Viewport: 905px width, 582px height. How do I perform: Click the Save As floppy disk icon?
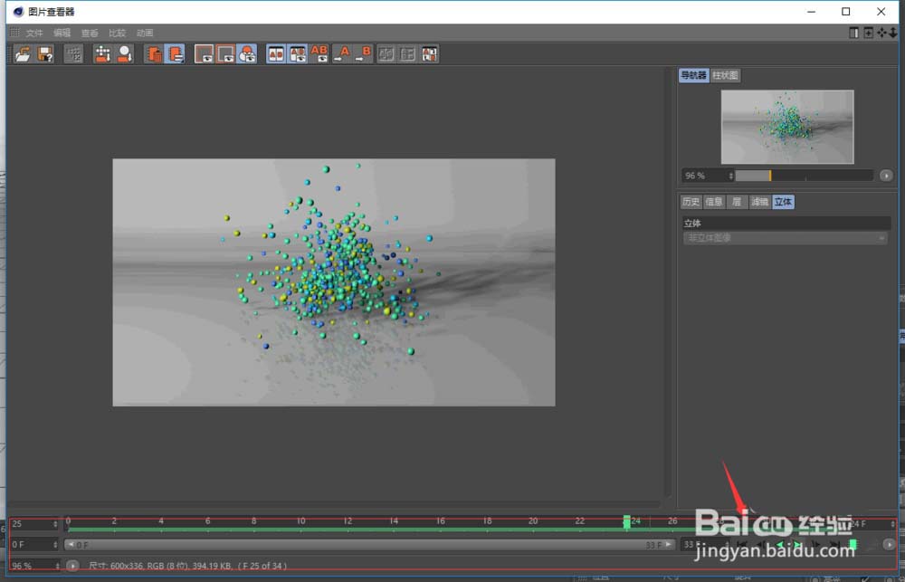pos(44,54)
